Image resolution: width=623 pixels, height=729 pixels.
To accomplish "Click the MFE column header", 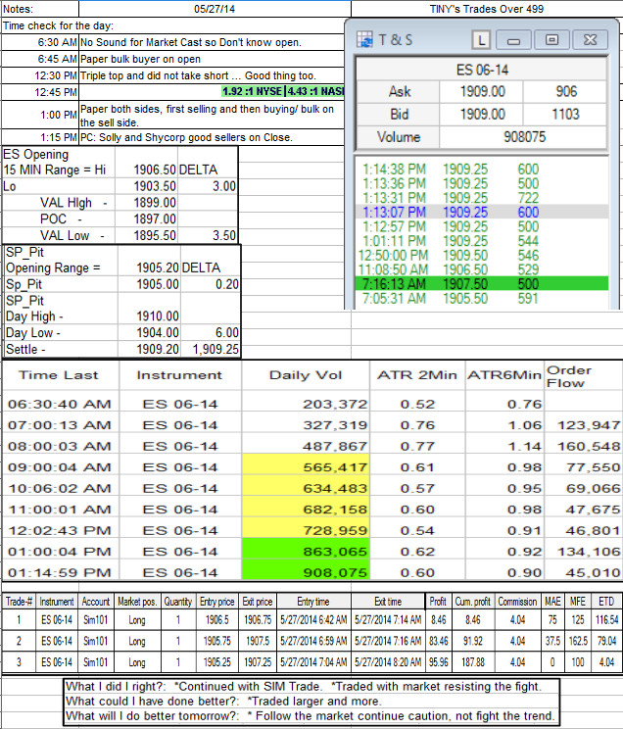I will point(577,602).
